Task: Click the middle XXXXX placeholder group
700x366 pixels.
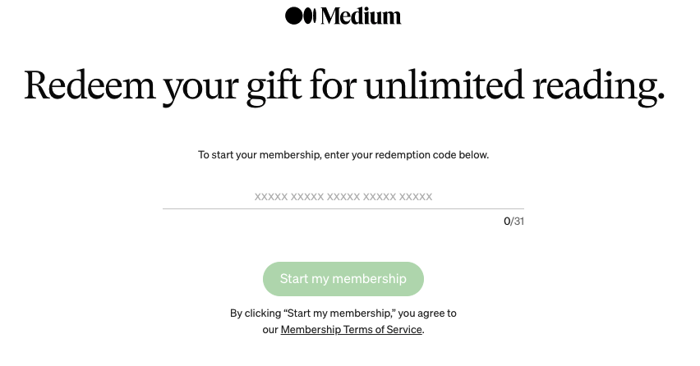Action: [343, 197]
